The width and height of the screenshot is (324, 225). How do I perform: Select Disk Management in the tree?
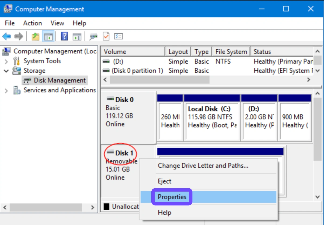(x=59, y=80)
